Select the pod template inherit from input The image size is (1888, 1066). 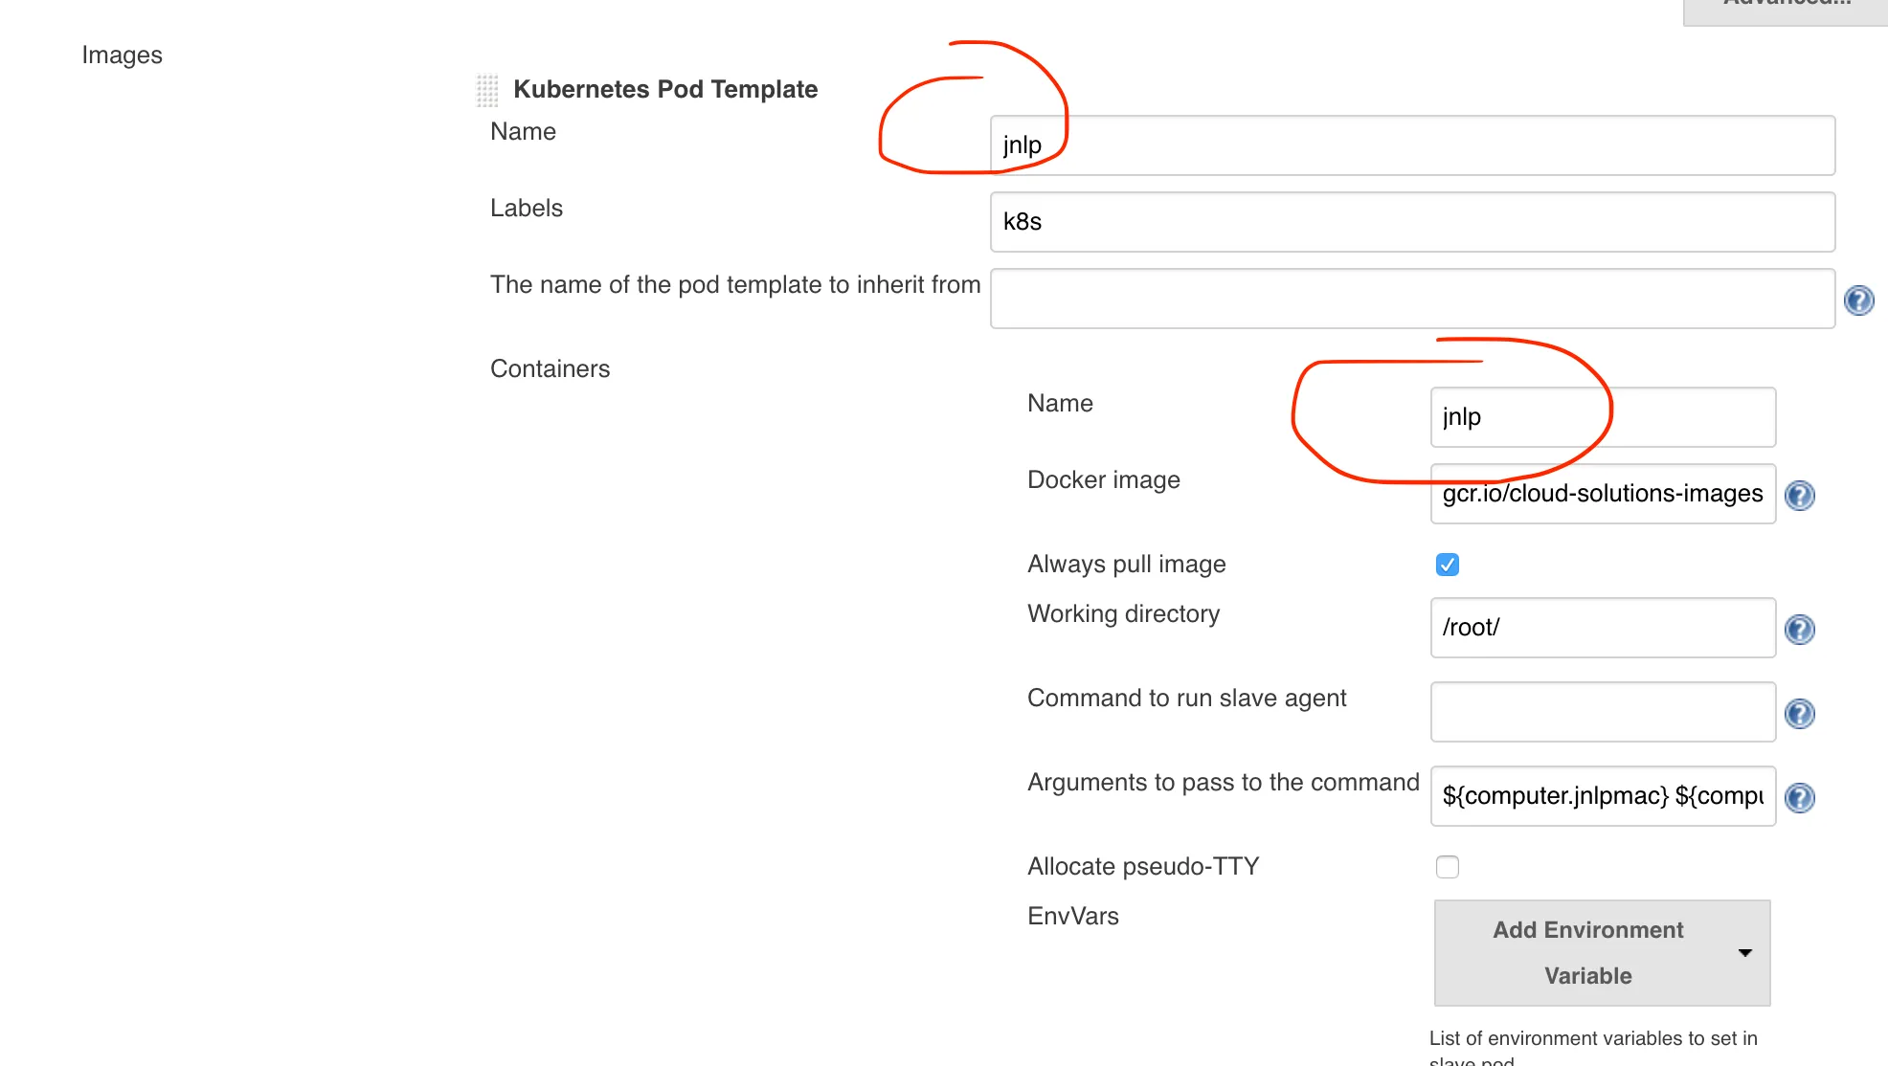pos(1411,299)
